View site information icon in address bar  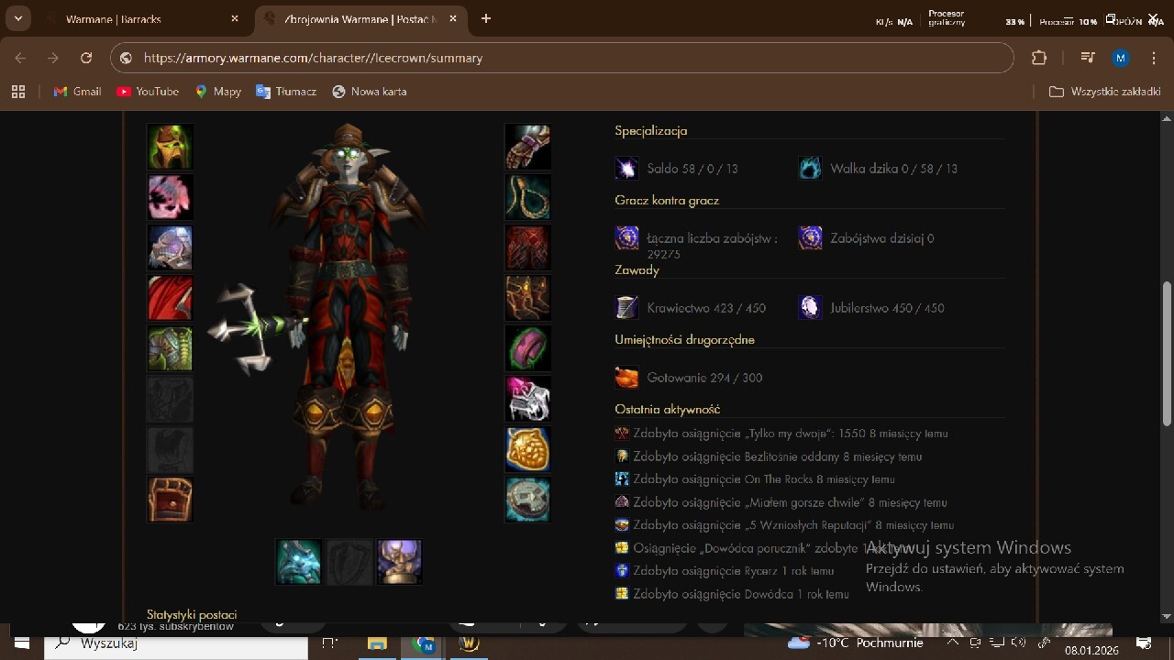coord(127,58)
